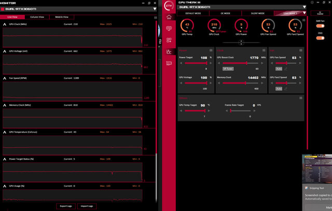Switch to Column View tab
This screenshot has height=211, width=332.
(x=37, y=17)
